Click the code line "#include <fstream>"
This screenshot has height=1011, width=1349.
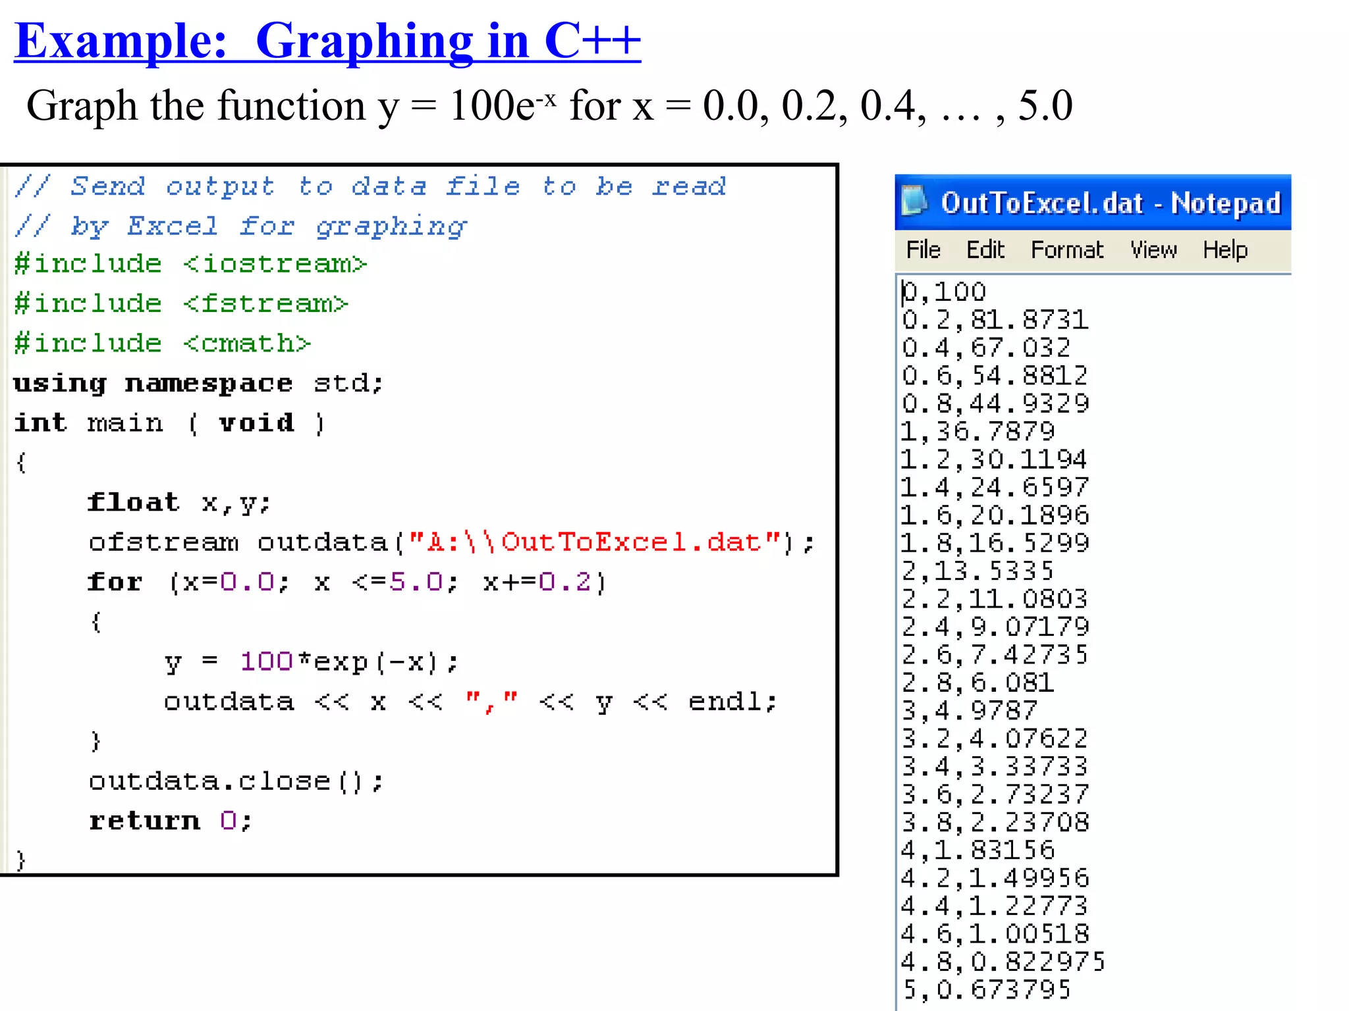click(181, 304)
